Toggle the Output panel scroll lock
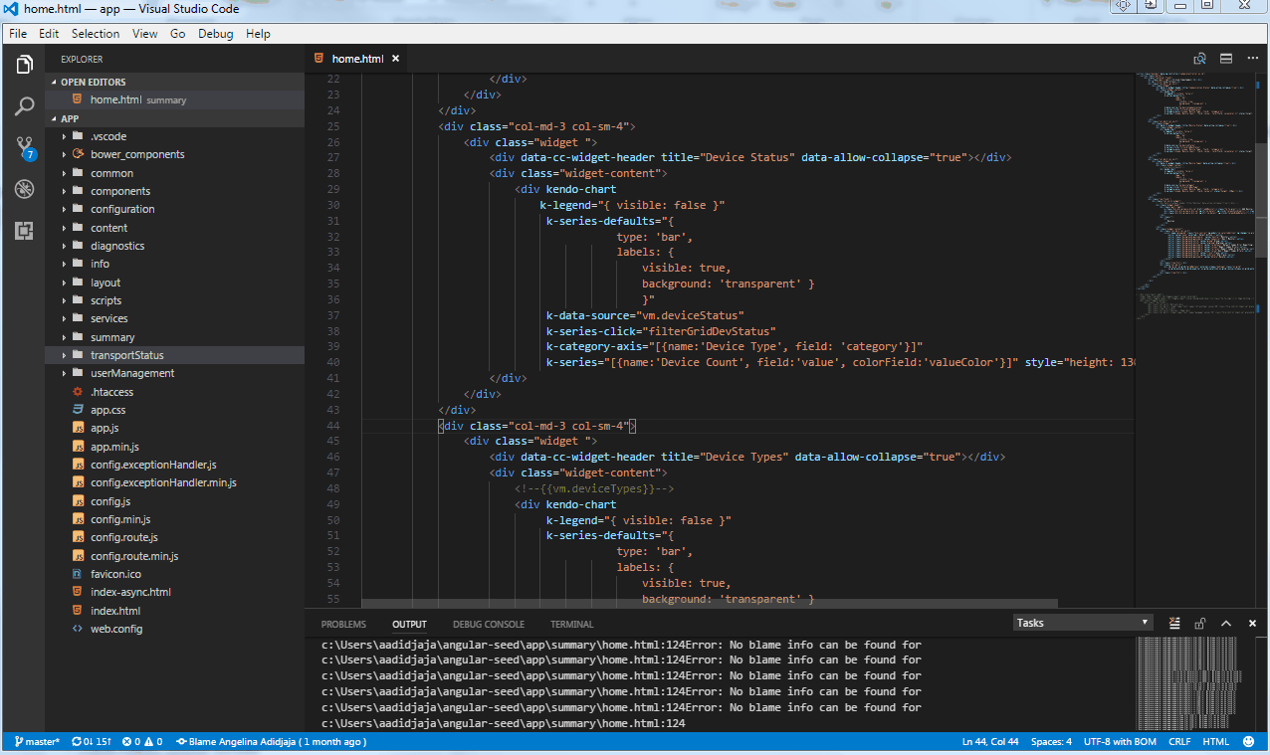Screen dimensions: 1270x755 click(x=1199, y=623)
